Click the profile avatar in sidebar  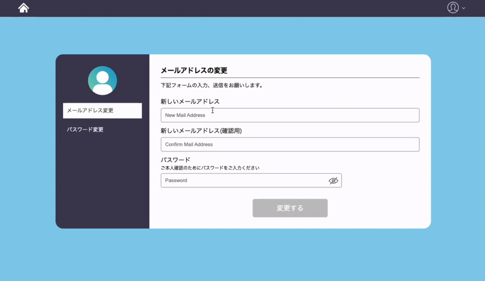(102, 81)
